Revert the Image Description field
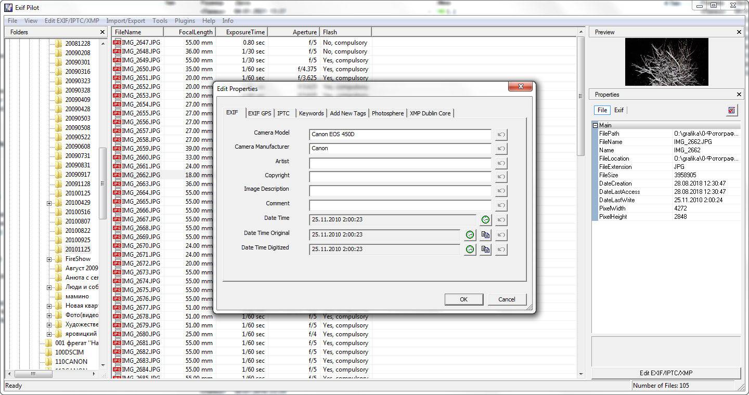Viewport: 749px width, 395px height. [x=501, y=191]
